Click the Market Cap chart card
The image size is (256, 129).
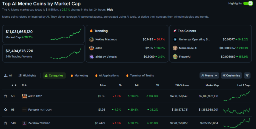(x=43, y=34)
